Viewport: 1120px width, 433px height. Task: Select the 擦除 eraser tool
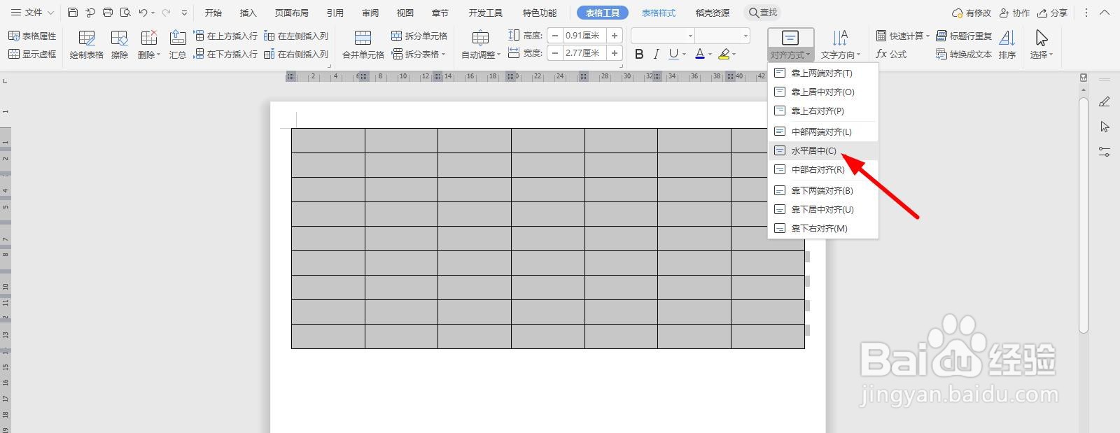click(x=120, y=45)
